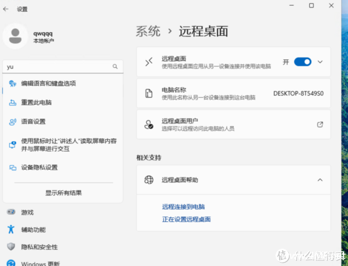348x266 pixels.
Task: Click the 语音设置 icon in search results
Action: [x=13, y=122]
